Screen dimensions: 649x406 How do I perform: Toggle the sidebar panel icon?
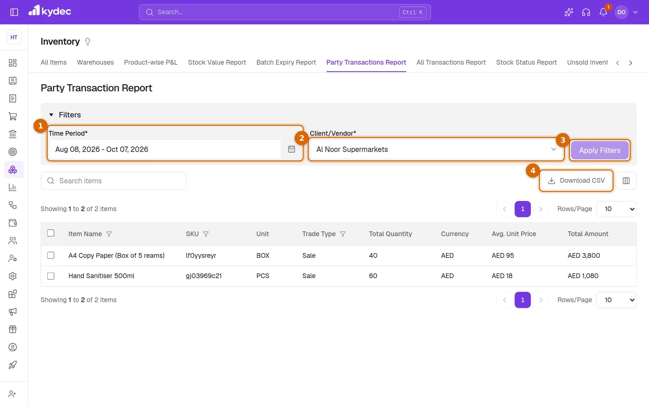(x=14, y=12)
